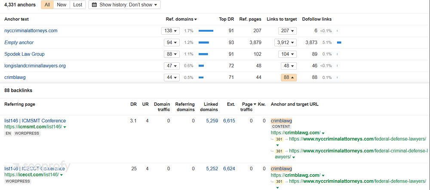Open first row's federal-defense-lawyers redirect URL
The height and width of the screenshot is (190, 430).
(358, 139)
